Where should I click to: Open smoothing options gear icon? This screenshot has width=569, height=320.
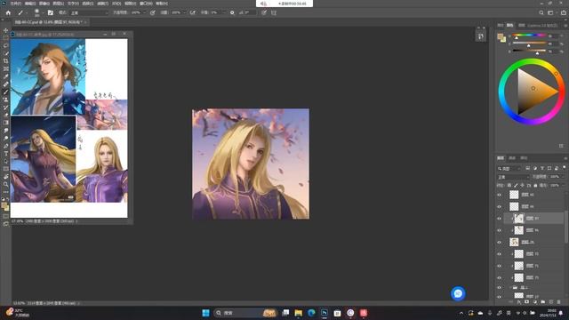(232, 12)
